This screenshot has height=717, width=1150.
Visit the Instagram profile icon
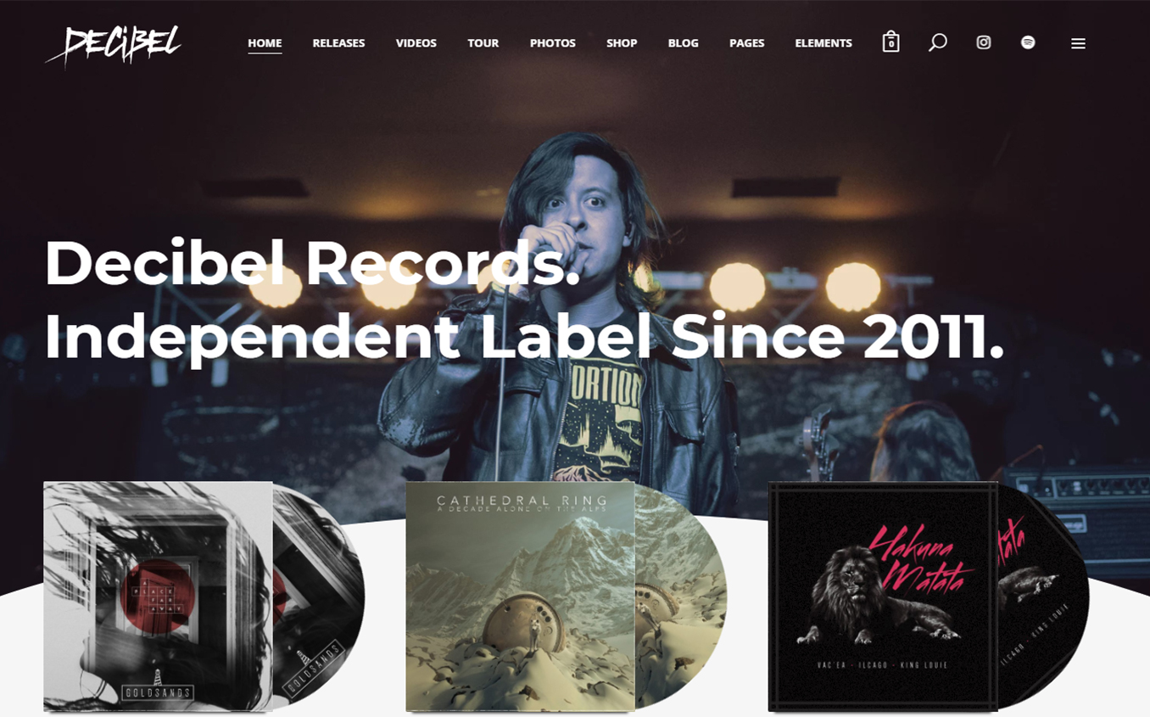pos(984,42)
